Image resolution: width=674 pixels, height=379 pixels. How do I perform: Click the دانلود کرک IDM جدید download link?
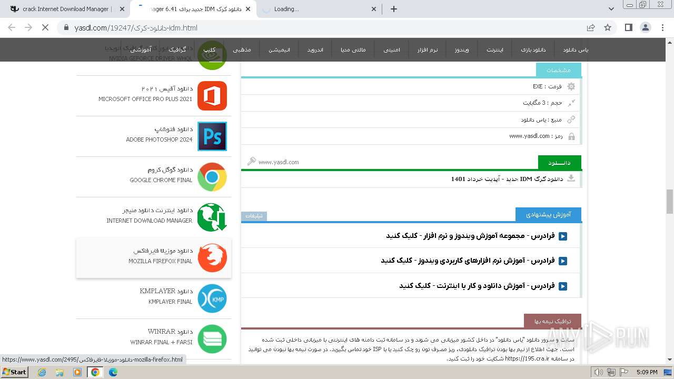[507, 179]
